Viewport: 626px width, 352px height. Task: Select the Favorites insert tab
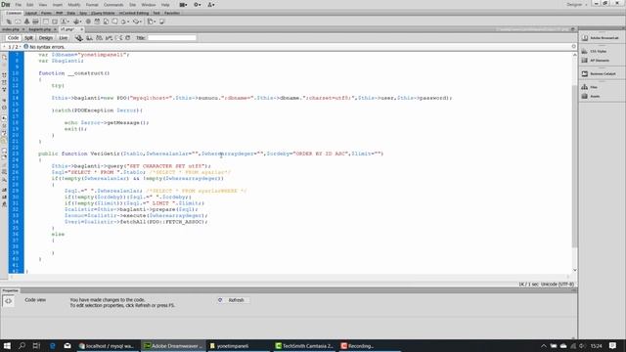coord(172,13)
